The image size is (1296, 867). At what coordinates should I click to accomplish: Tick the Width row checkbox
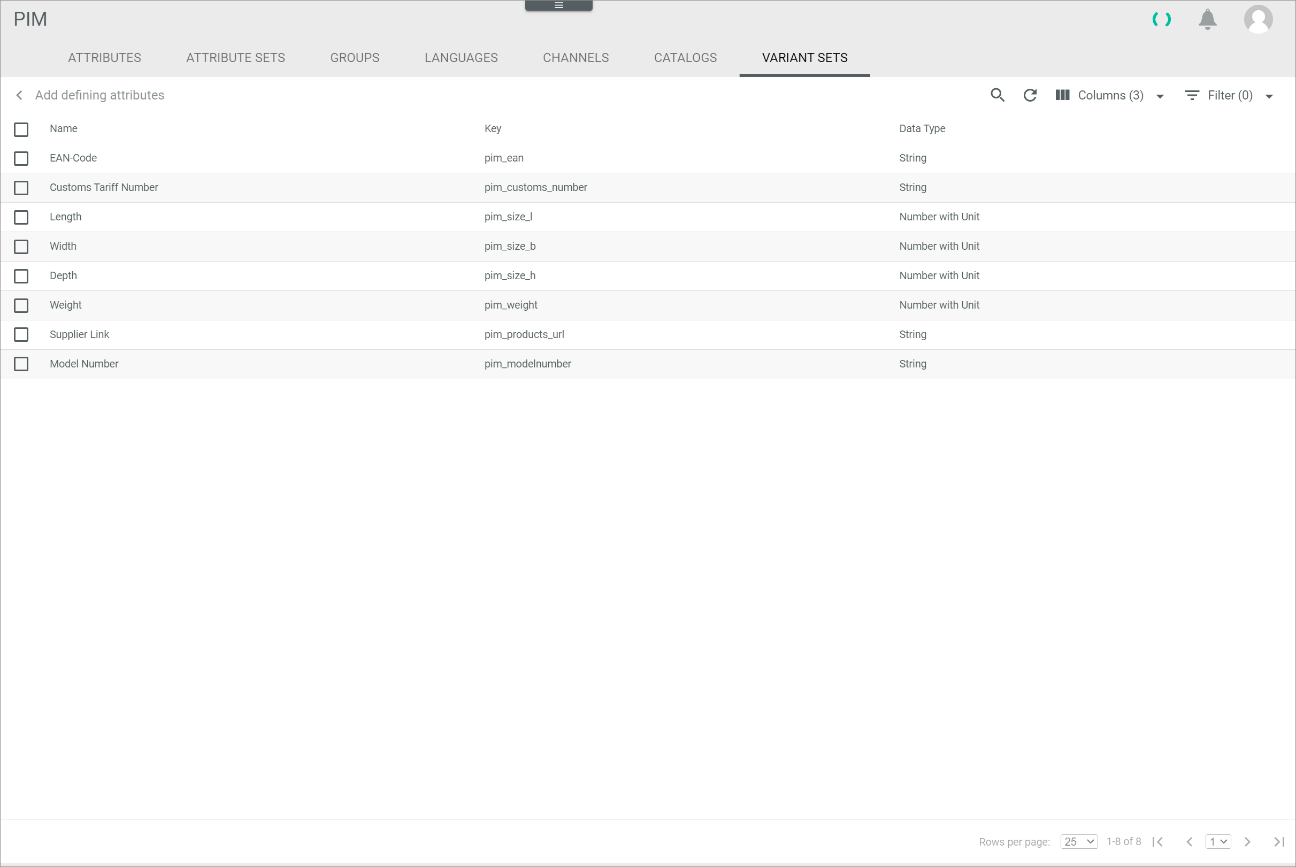(21, 247)
